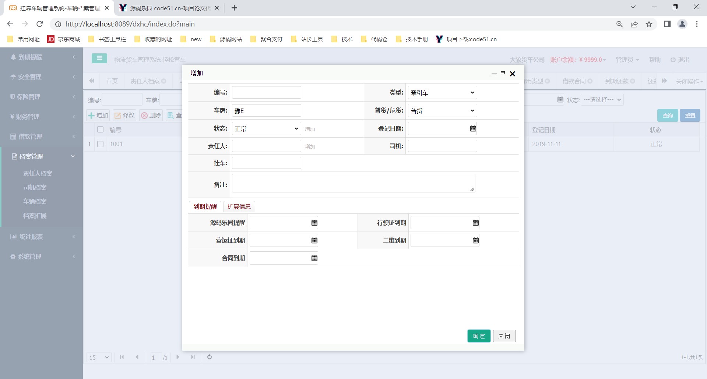Image resolution: width=707 pixels, height=379 pixels.
Task: Open the 状态 dropdown showing 正常
Action: coord(267,129)
